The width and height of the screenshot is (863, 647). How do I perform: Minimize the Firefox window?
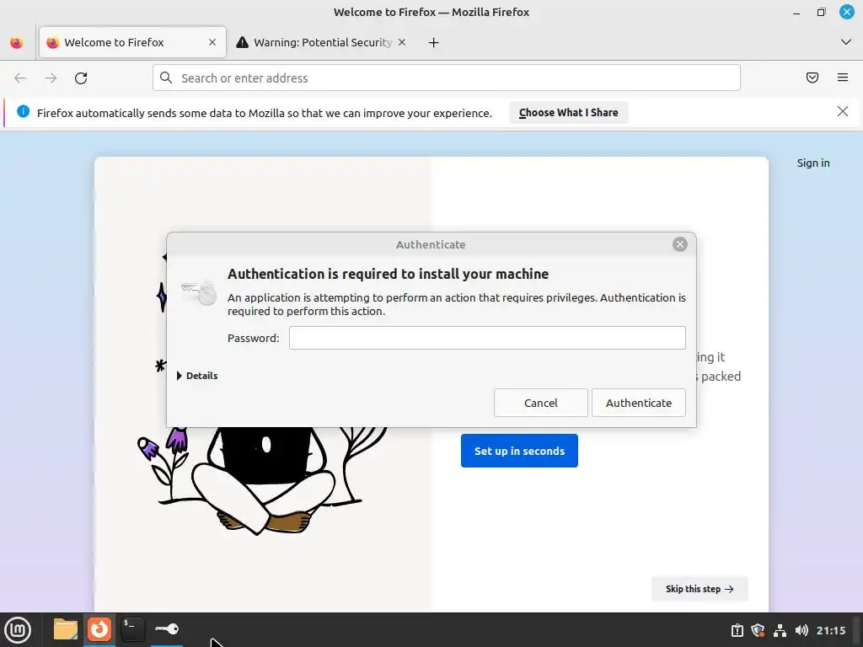(x=796, y=12)
